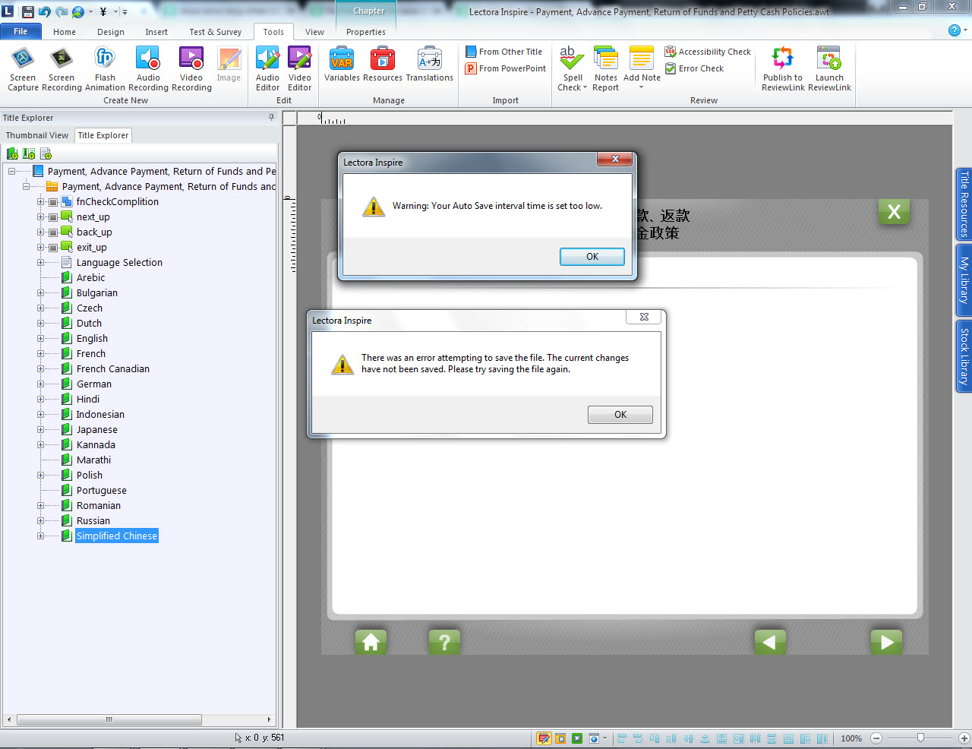Click the green question mark help button

444,642
